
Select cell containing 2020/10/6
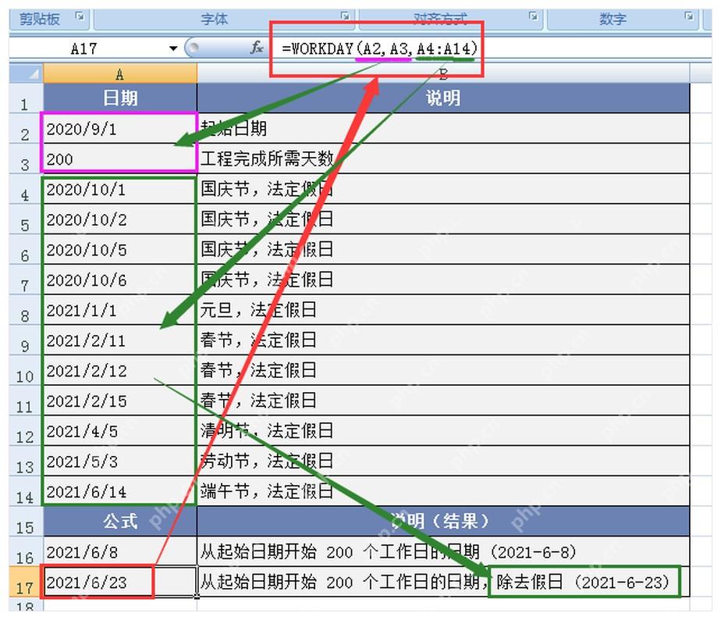click(120, 280)
